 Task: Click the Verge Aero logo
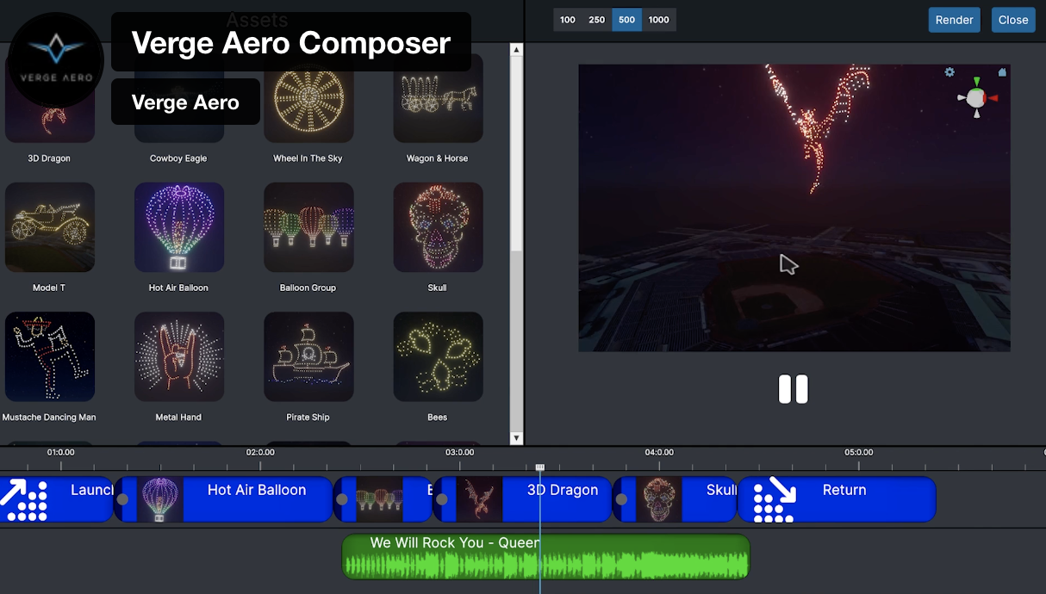56,59
